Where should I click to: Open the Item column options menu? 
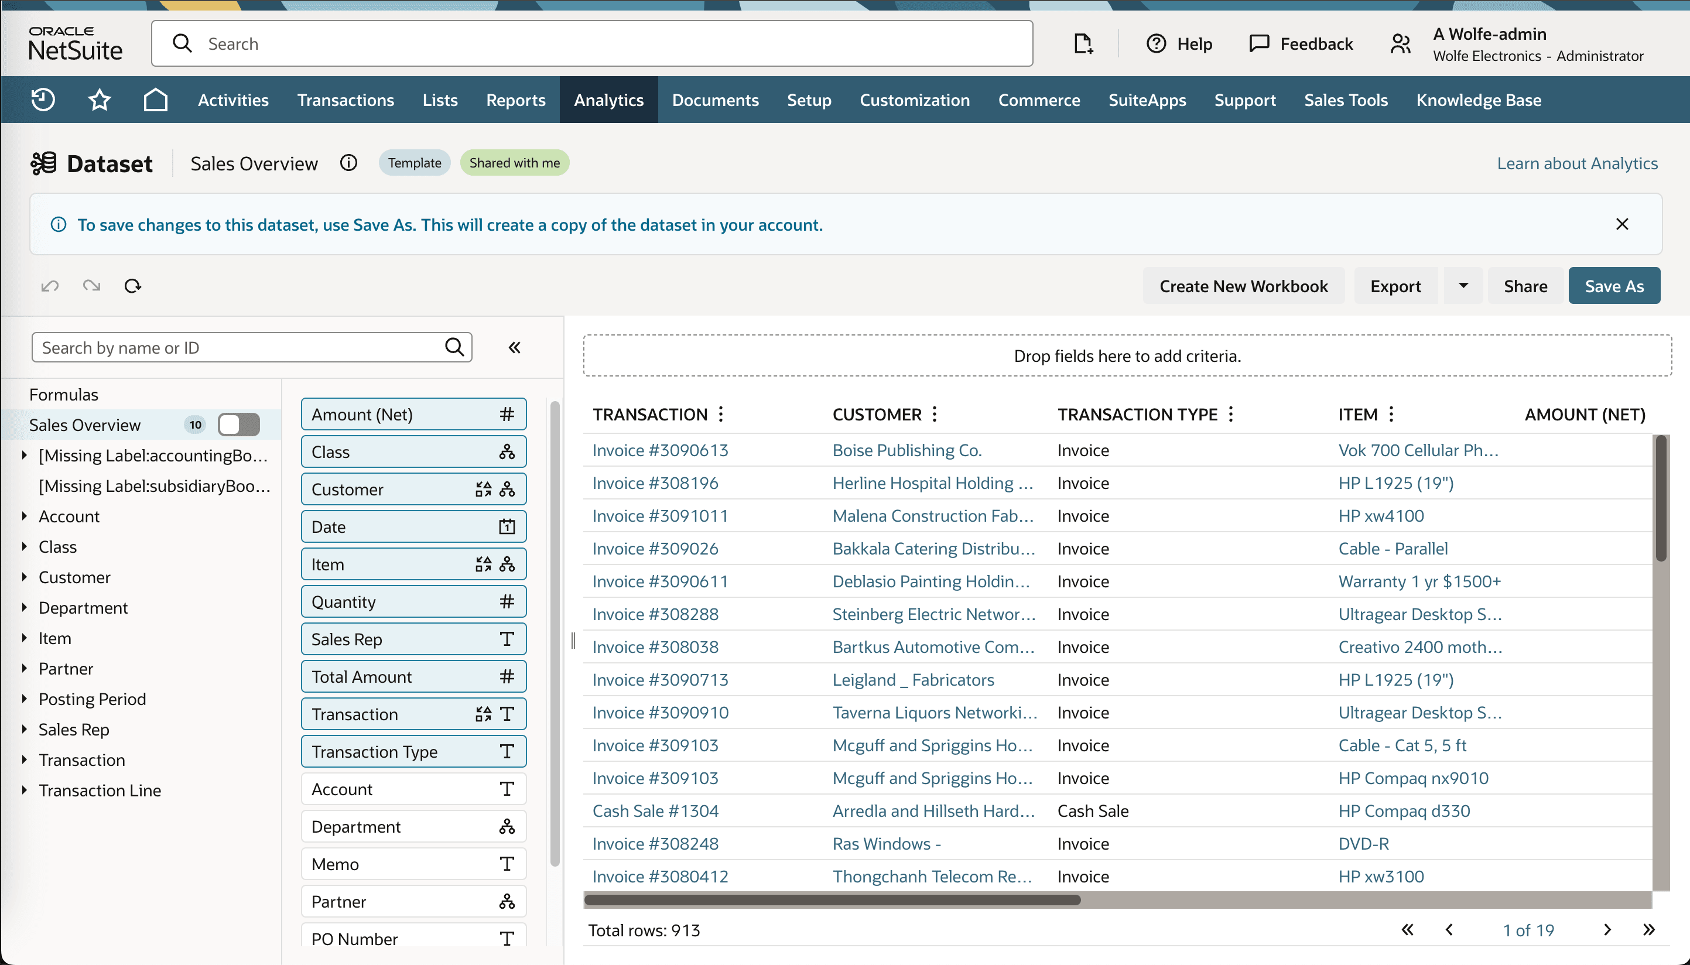click(x=1391, y=414)
